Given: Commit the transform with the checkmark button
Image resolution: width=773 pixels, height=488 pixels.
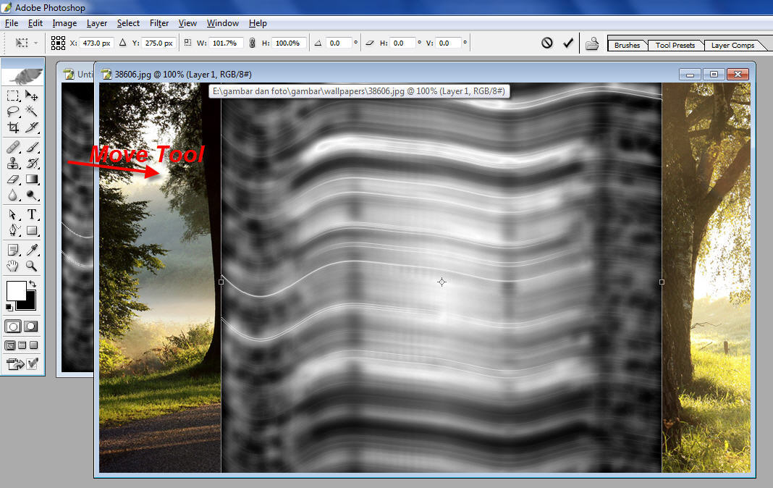Looking at the screenshot, I should [x=568, y=42].
